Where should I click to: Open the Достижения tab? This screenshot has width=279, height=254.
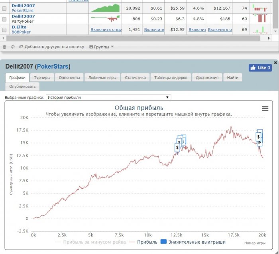(x=207, y=78)
